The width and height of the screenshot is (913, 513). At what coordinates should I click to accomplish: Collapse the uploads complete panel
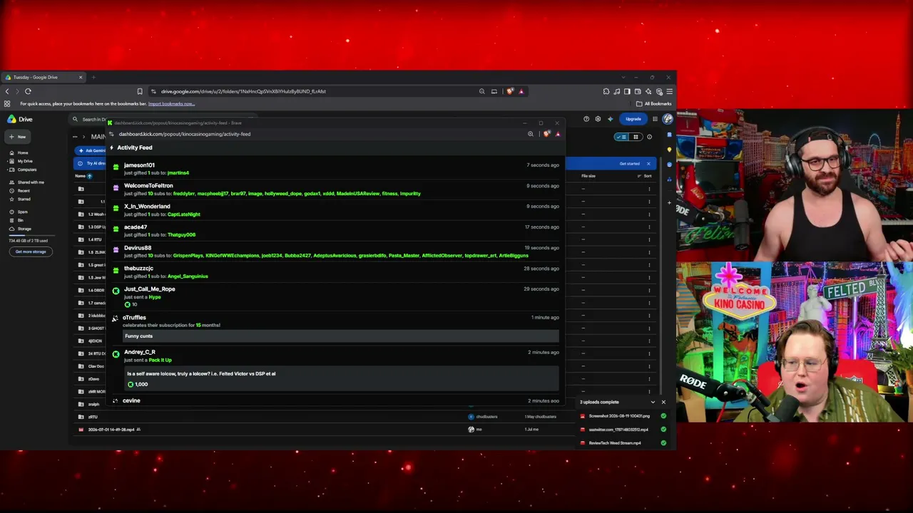pyautogui.click(x=653, y=403)
